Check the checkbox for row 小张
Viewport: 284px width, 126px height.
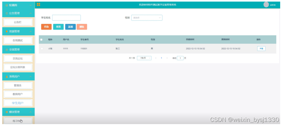point(42,49)
